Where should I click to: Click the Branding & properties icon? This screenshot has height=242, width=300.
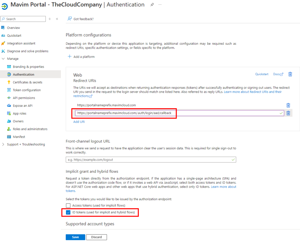(9, 67)
